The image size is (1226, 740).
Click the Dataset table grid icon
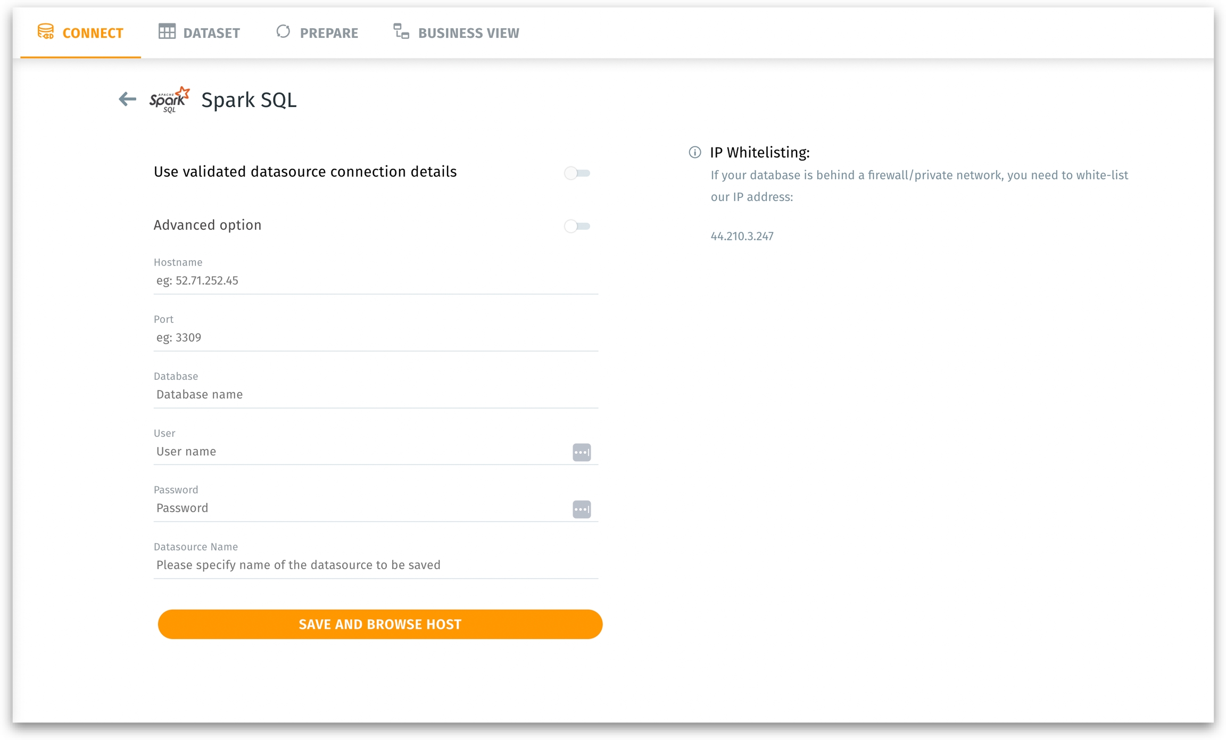point(167,32)
